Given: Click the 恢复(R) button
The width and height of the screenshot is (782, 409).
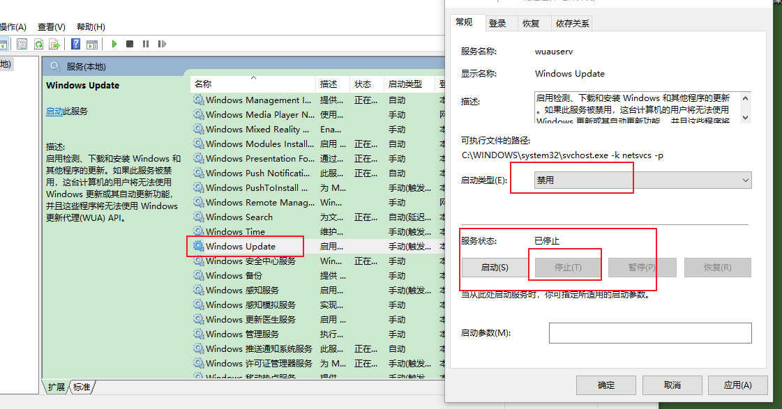Looking at the screenshot, I should (x=718, y=268).
